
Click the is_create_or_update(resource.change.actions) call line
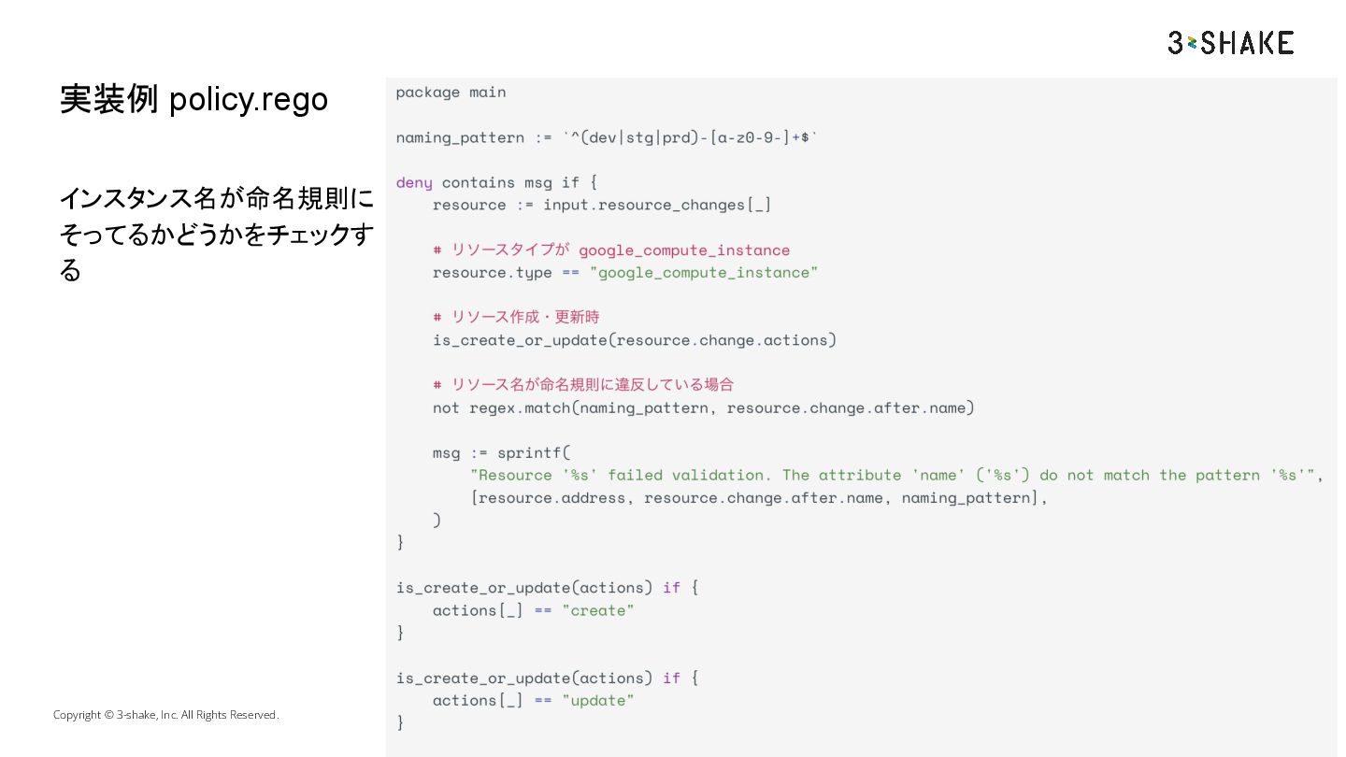tap(634, 339)
